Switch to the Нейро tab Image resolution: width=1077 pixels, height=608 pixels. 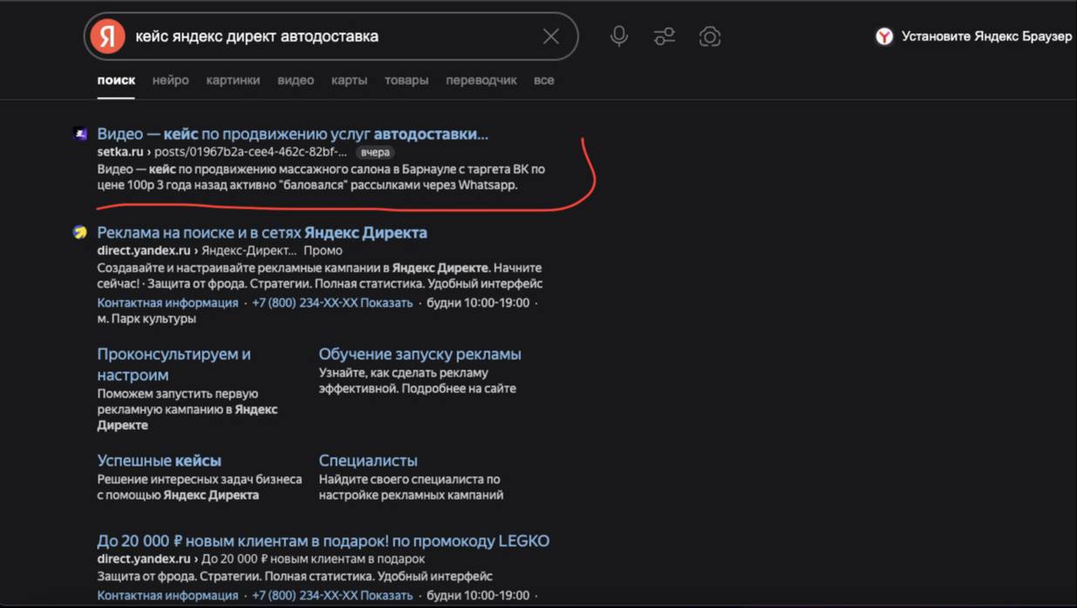171,79
